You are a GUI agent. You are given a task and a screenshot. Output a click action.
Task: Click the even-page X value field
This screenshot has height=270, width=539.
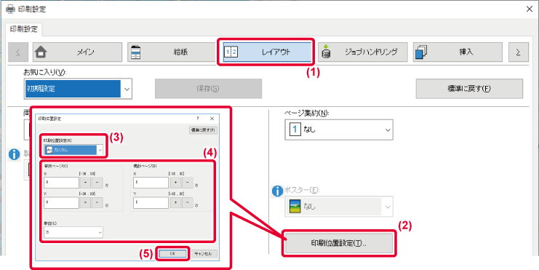151,183
